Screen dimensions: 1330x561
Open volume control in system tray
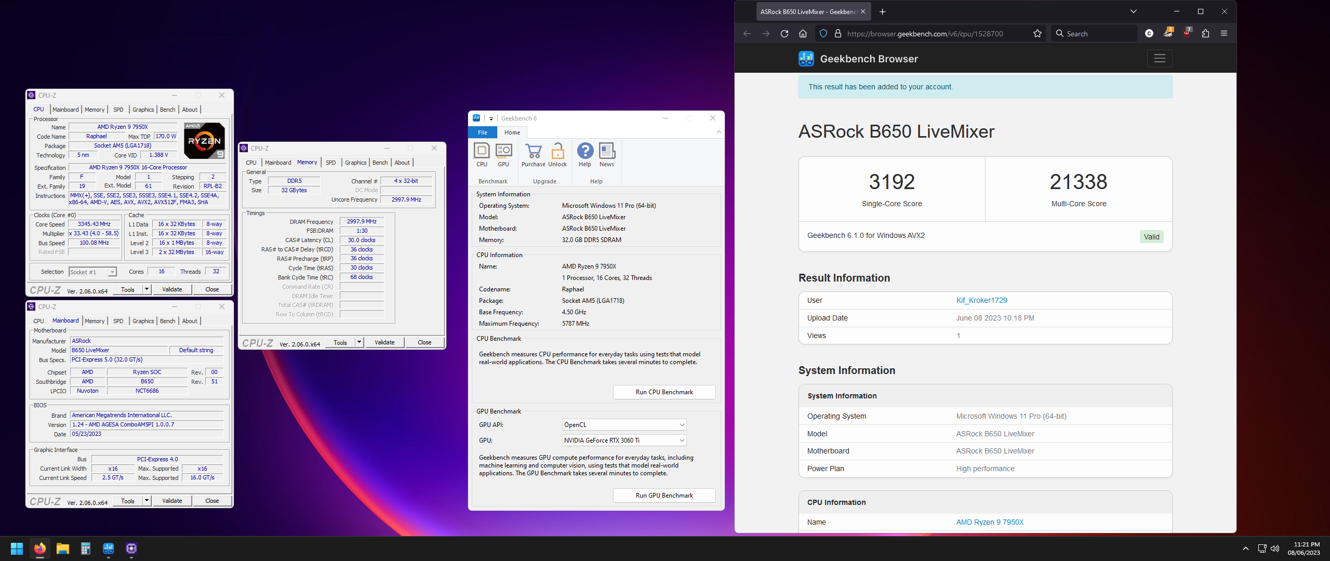1275,549
